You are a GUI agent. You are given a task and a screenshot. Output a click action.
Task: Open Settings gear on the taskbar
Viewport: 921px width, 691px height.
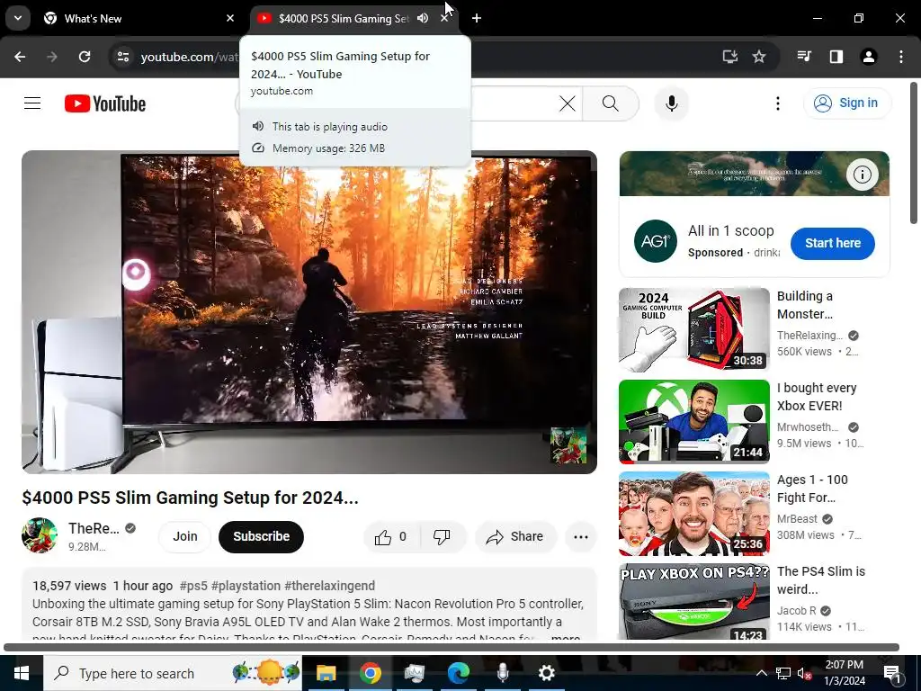(546, 673)
